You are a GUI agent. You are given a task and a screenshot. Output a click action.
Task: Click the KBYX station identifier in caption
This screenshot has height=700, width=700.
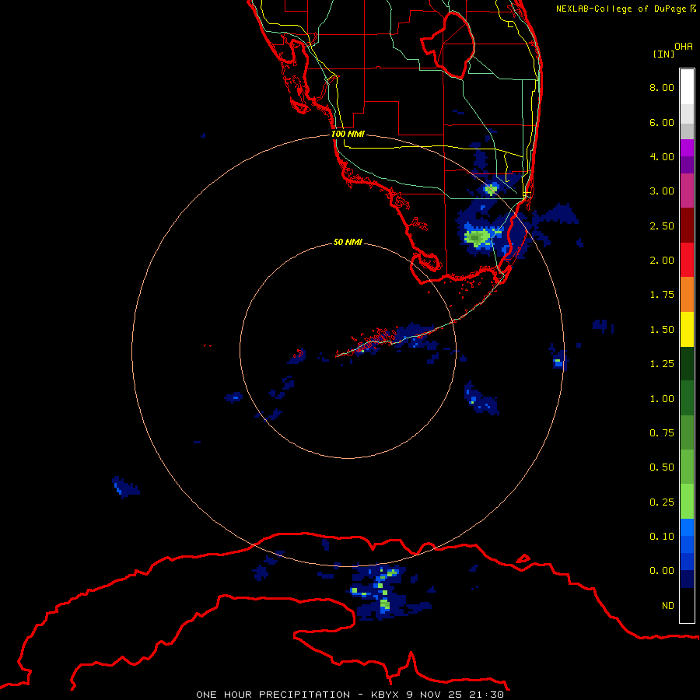[385, 695]
